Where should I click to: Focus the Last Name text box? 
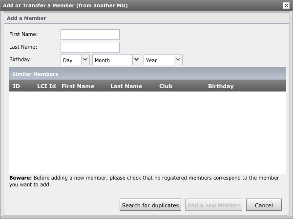coord(90,47)
